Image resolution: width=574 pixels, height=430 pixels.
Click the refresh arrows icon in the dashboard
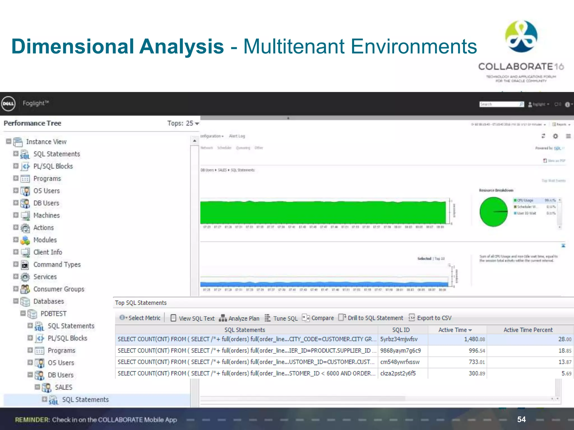(543, 136)
